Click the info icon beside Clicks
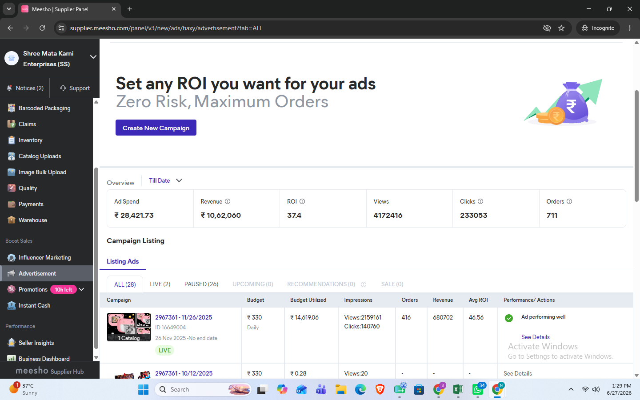Image resolution: width=640 pixels, height=400 pixels. (480, 201)
